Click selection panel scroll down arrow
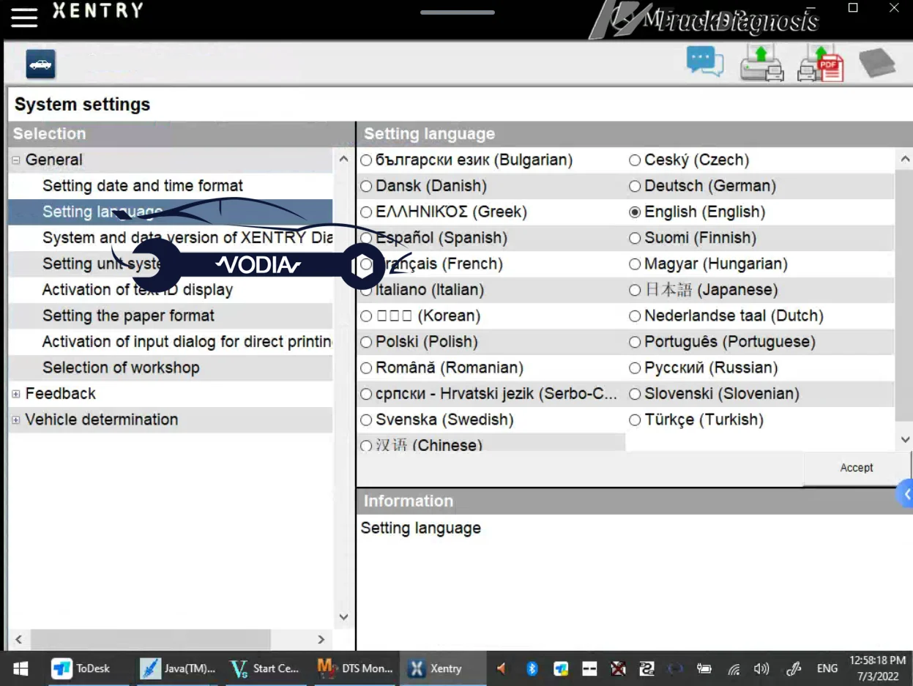This screenshot has width=913, height=686. tap(343, 617)
